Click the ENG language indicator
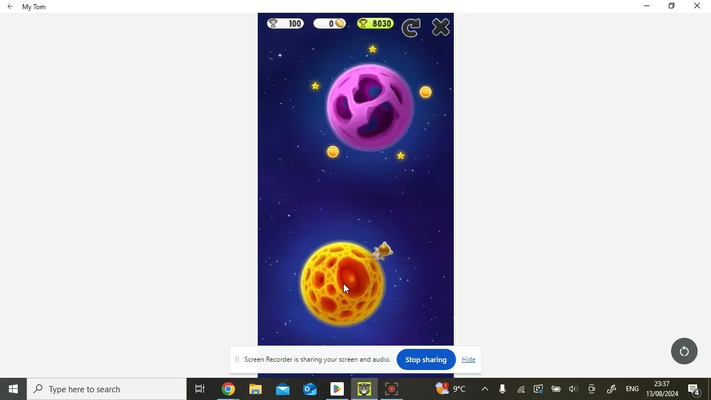 tap(632, 389)
